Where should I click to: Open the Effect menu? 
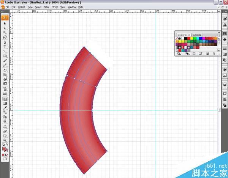click(x=54, y=7)
